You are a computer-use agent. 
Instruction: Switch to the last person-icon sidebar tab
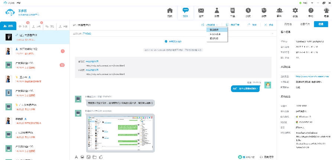click(63, 26)
